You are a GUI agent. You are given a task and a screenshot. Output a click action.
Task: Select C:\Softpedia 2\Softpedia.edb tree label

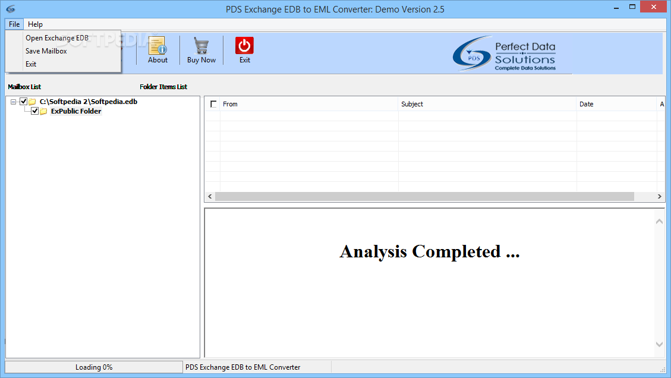click(88, 102)
